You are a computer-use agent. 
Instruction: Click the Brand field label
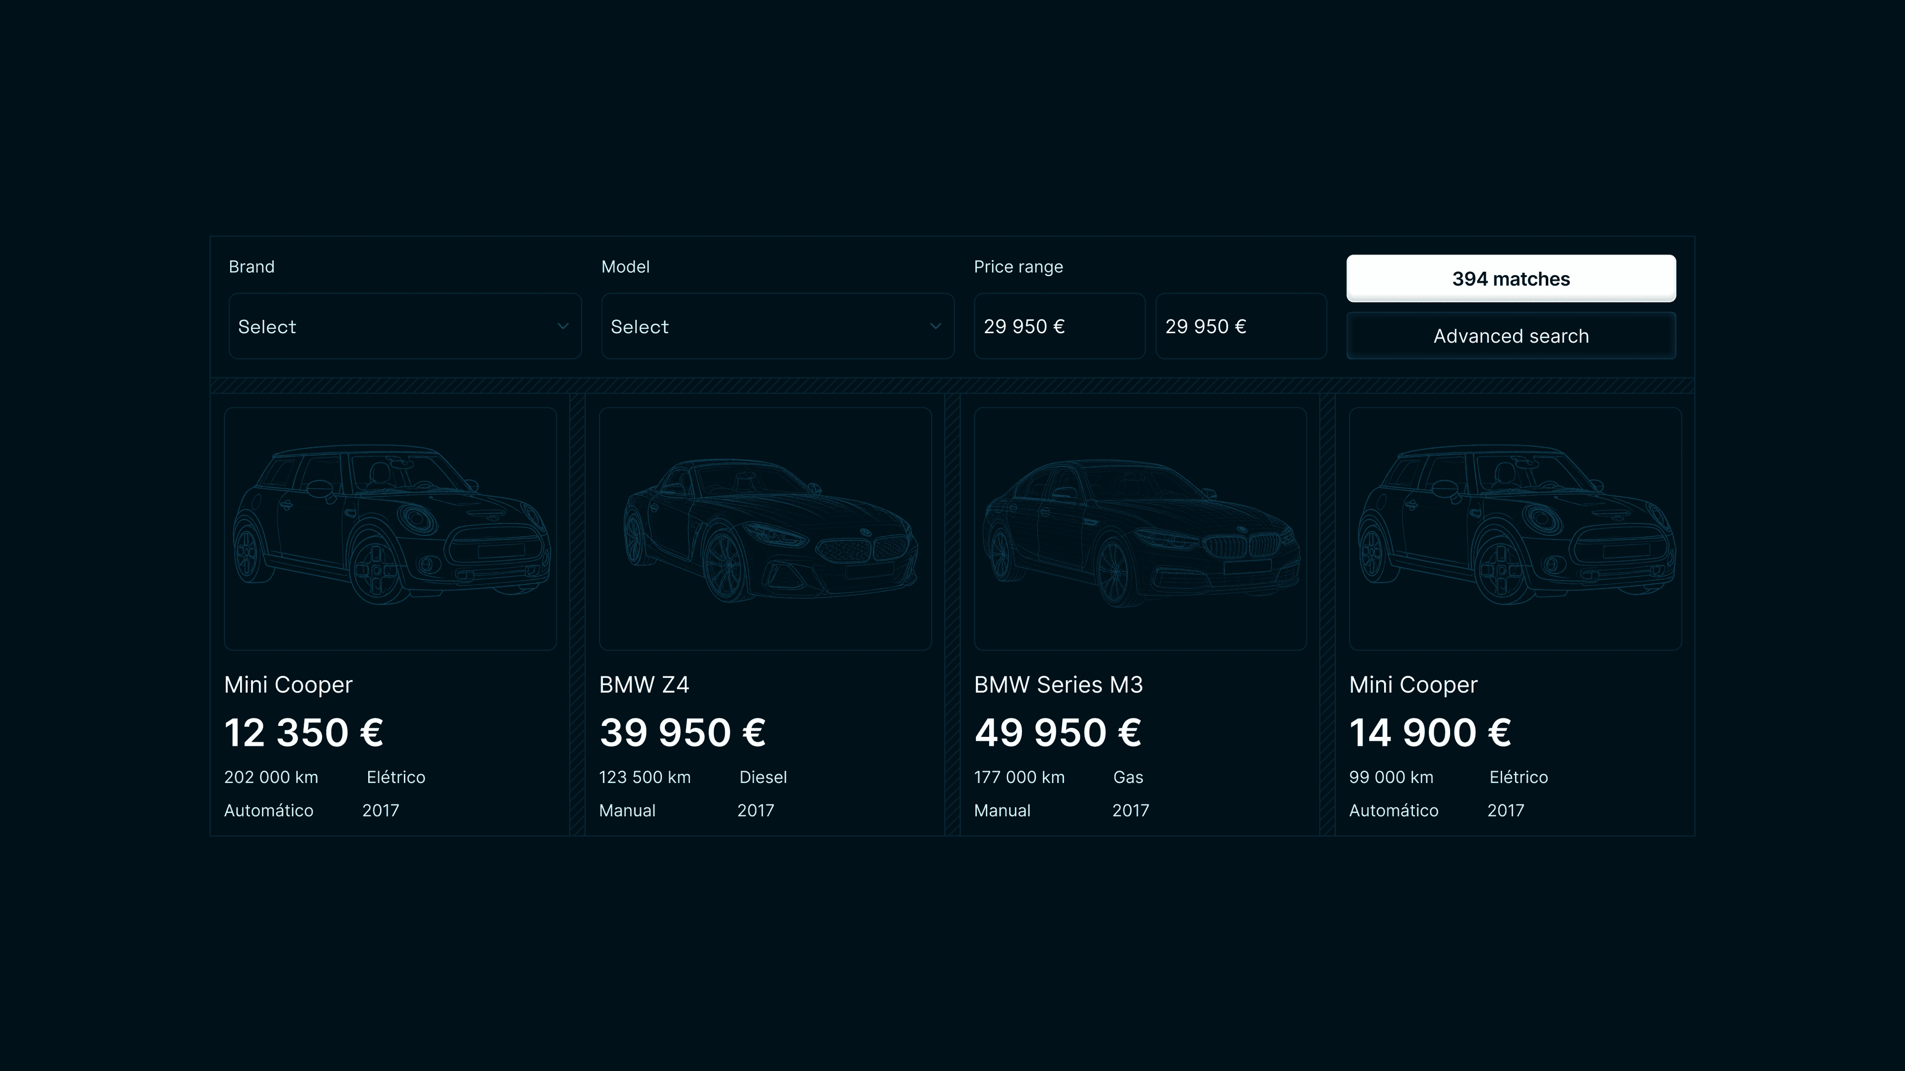252,267
